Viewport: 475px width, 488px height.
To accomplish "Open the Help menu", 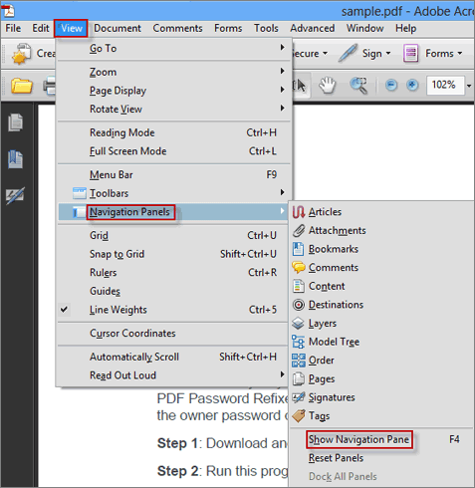I will pyautogui.click(x=405, y=28).
